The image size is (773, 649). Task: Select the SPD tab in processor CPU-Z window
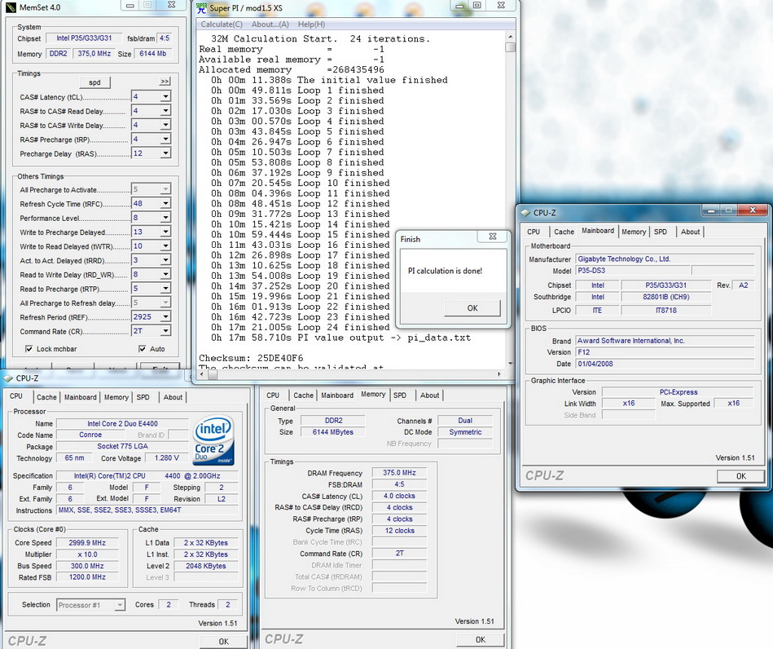tap(143, 397)
